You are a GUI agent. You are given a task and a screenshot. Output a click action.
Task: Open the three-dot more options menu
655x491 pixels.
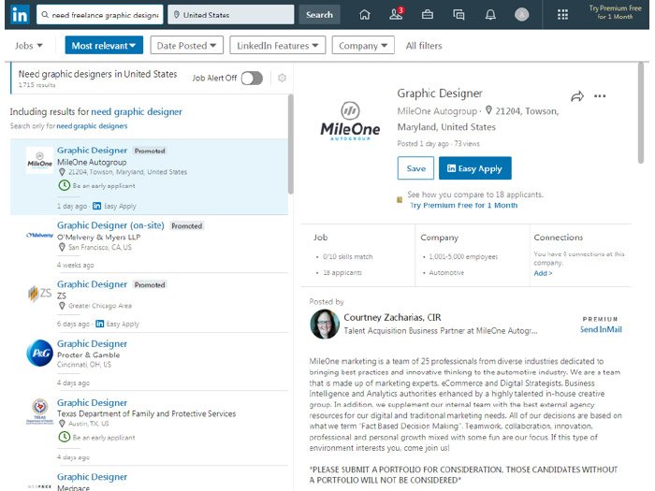tap(600, 96)
